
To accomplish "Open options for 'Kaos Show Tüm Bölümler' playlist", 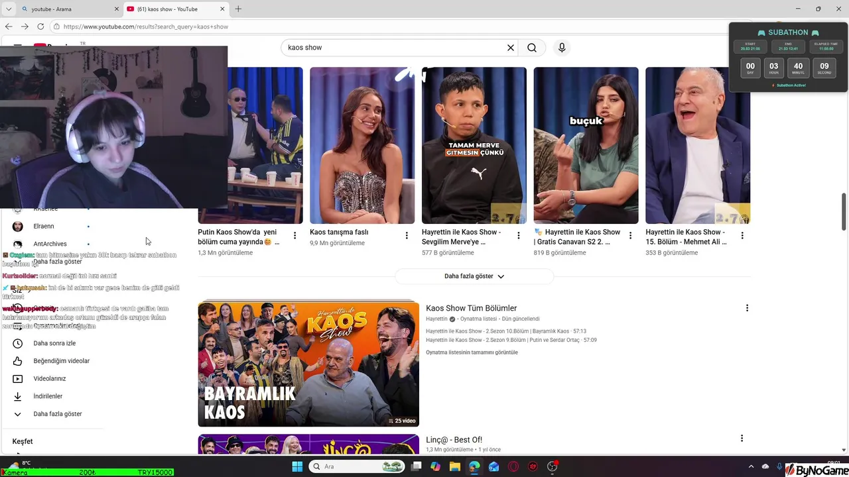I will pyautogui.click(x=747, y=308).
